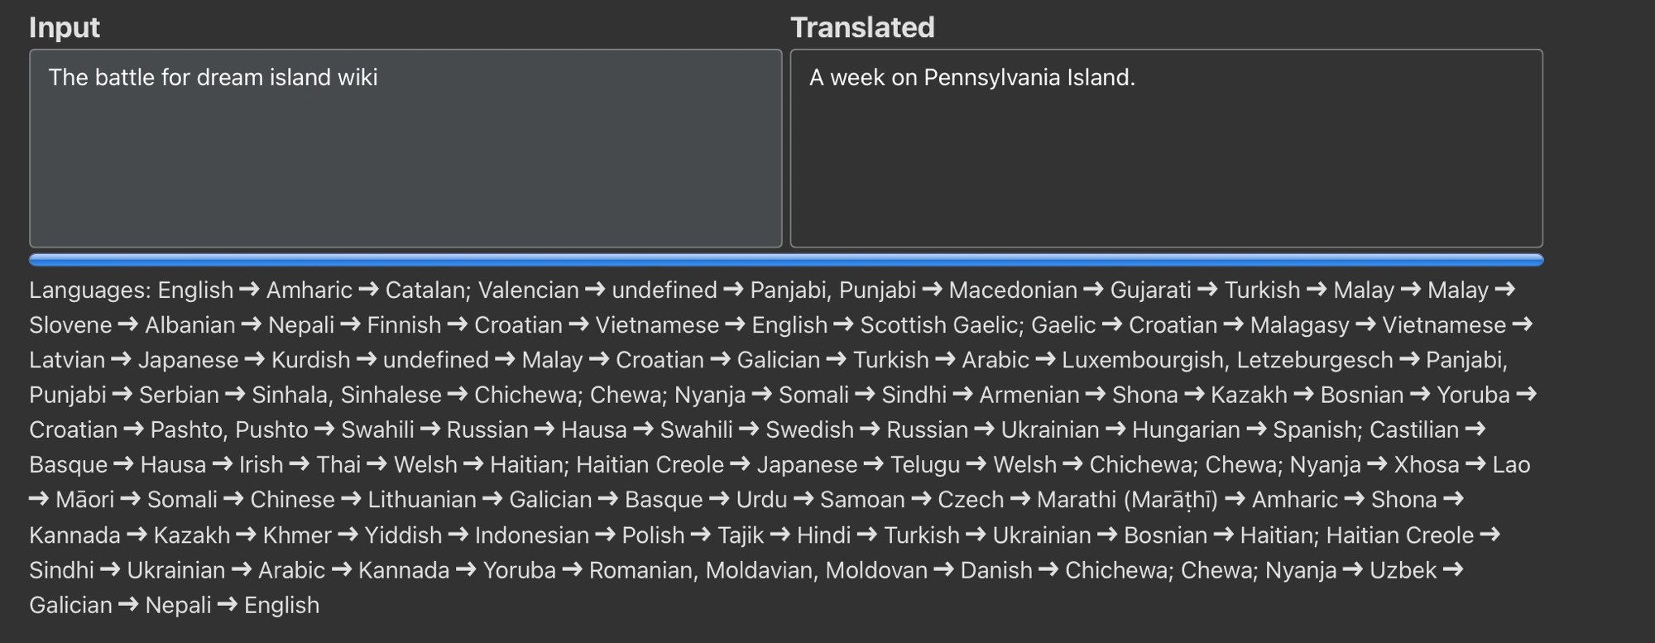Click the arrow after Yiddish
The width and height of the screenshot is (1655, 643).
click(x=456, y=535)
